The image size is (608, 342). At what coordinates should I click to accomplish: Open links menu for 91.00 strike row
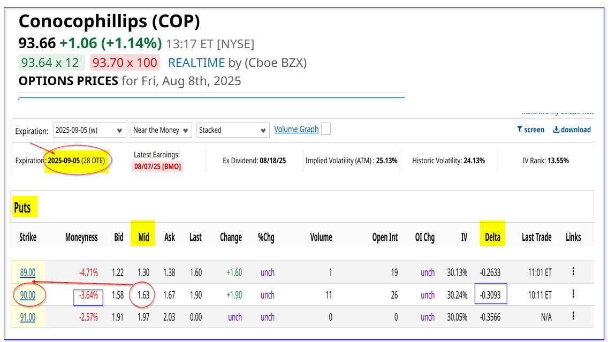(573, 316)
